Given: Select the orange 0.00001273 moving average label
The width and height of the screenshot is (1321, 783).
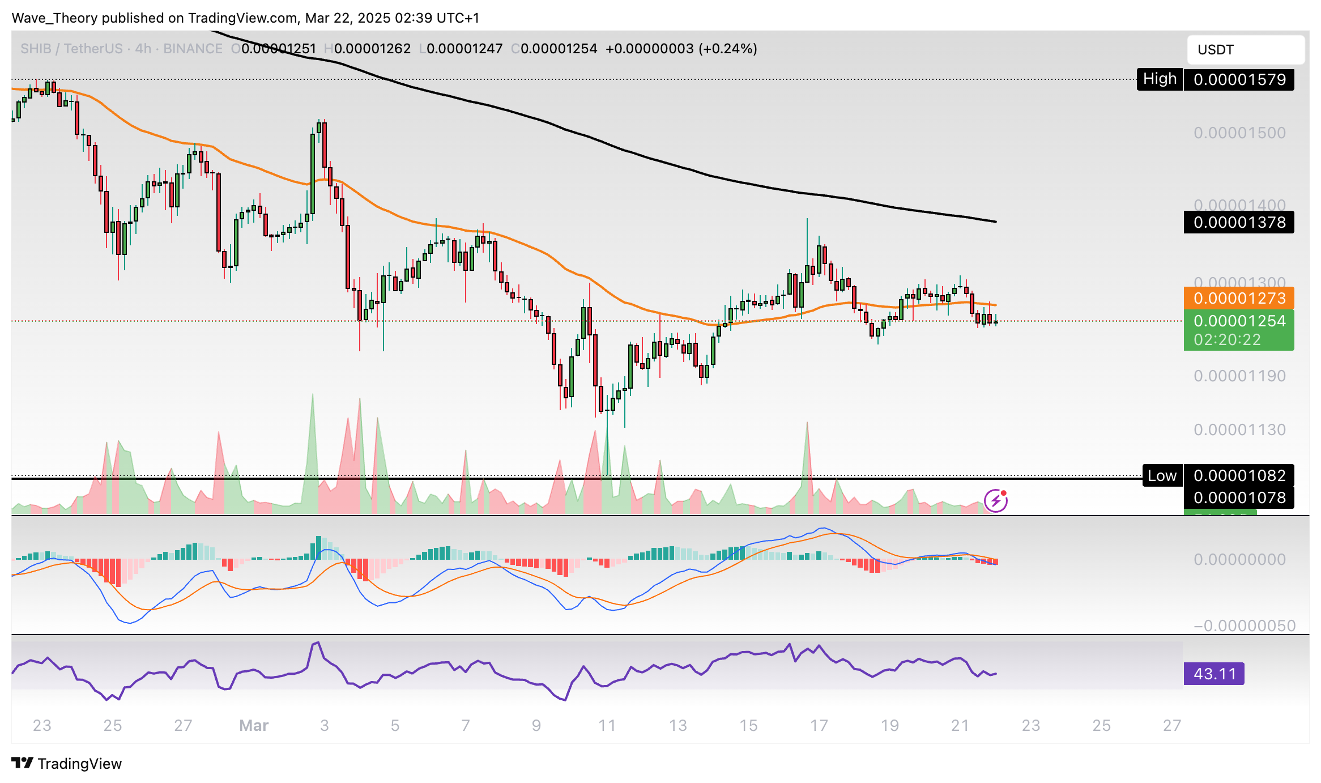Looking at the screenshot, I should pos(1238,298).
